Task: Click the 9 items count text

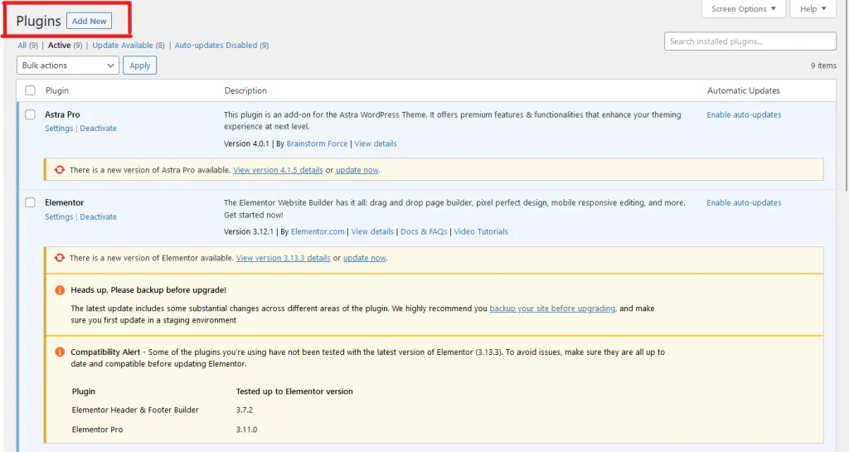Action: point(823,66)
